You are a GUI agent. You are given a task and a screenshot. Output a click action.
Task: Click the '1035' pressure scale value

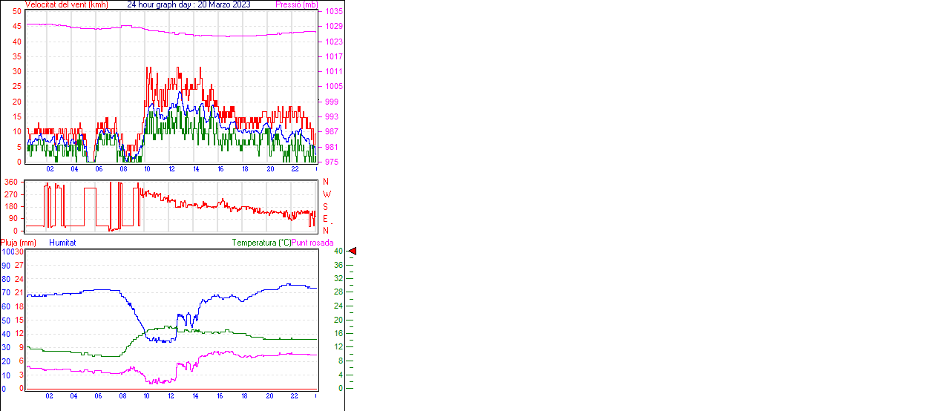(x=333, y=12)
